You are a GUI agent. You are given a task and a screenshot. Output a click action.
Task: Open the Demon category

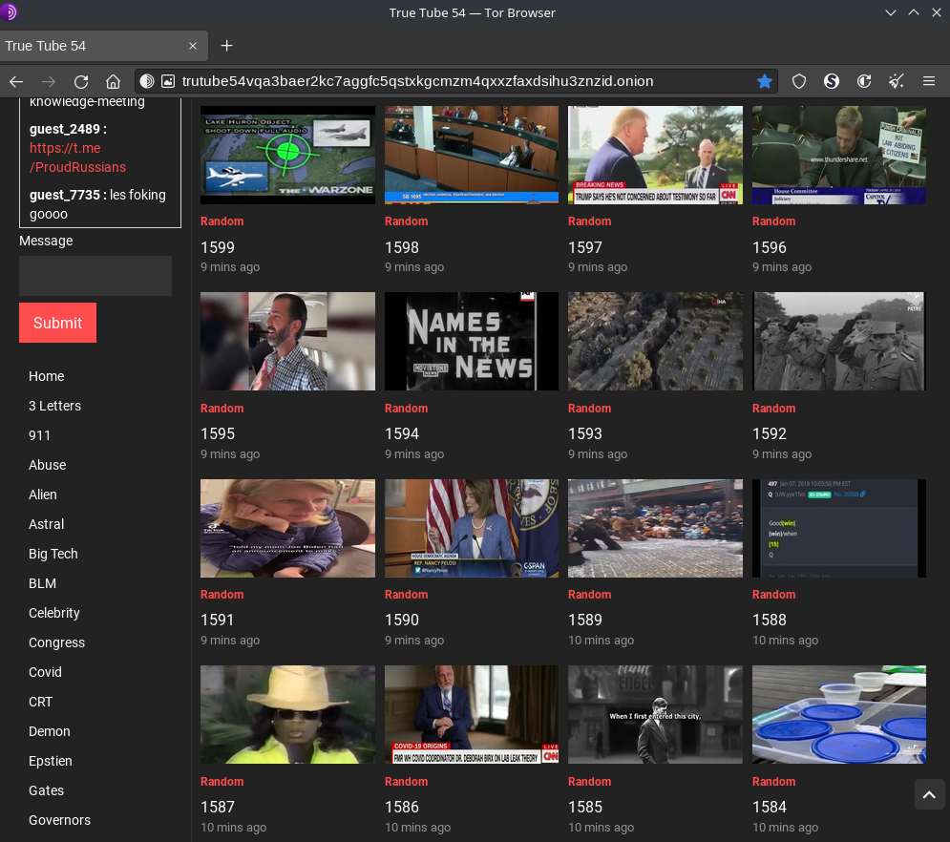click(x=49, y=732)
